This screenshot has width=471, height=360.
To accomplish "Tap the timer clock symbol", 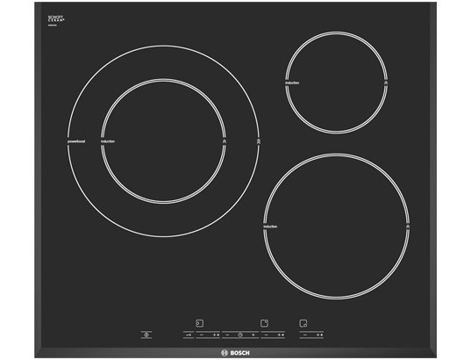I will 240,335.
